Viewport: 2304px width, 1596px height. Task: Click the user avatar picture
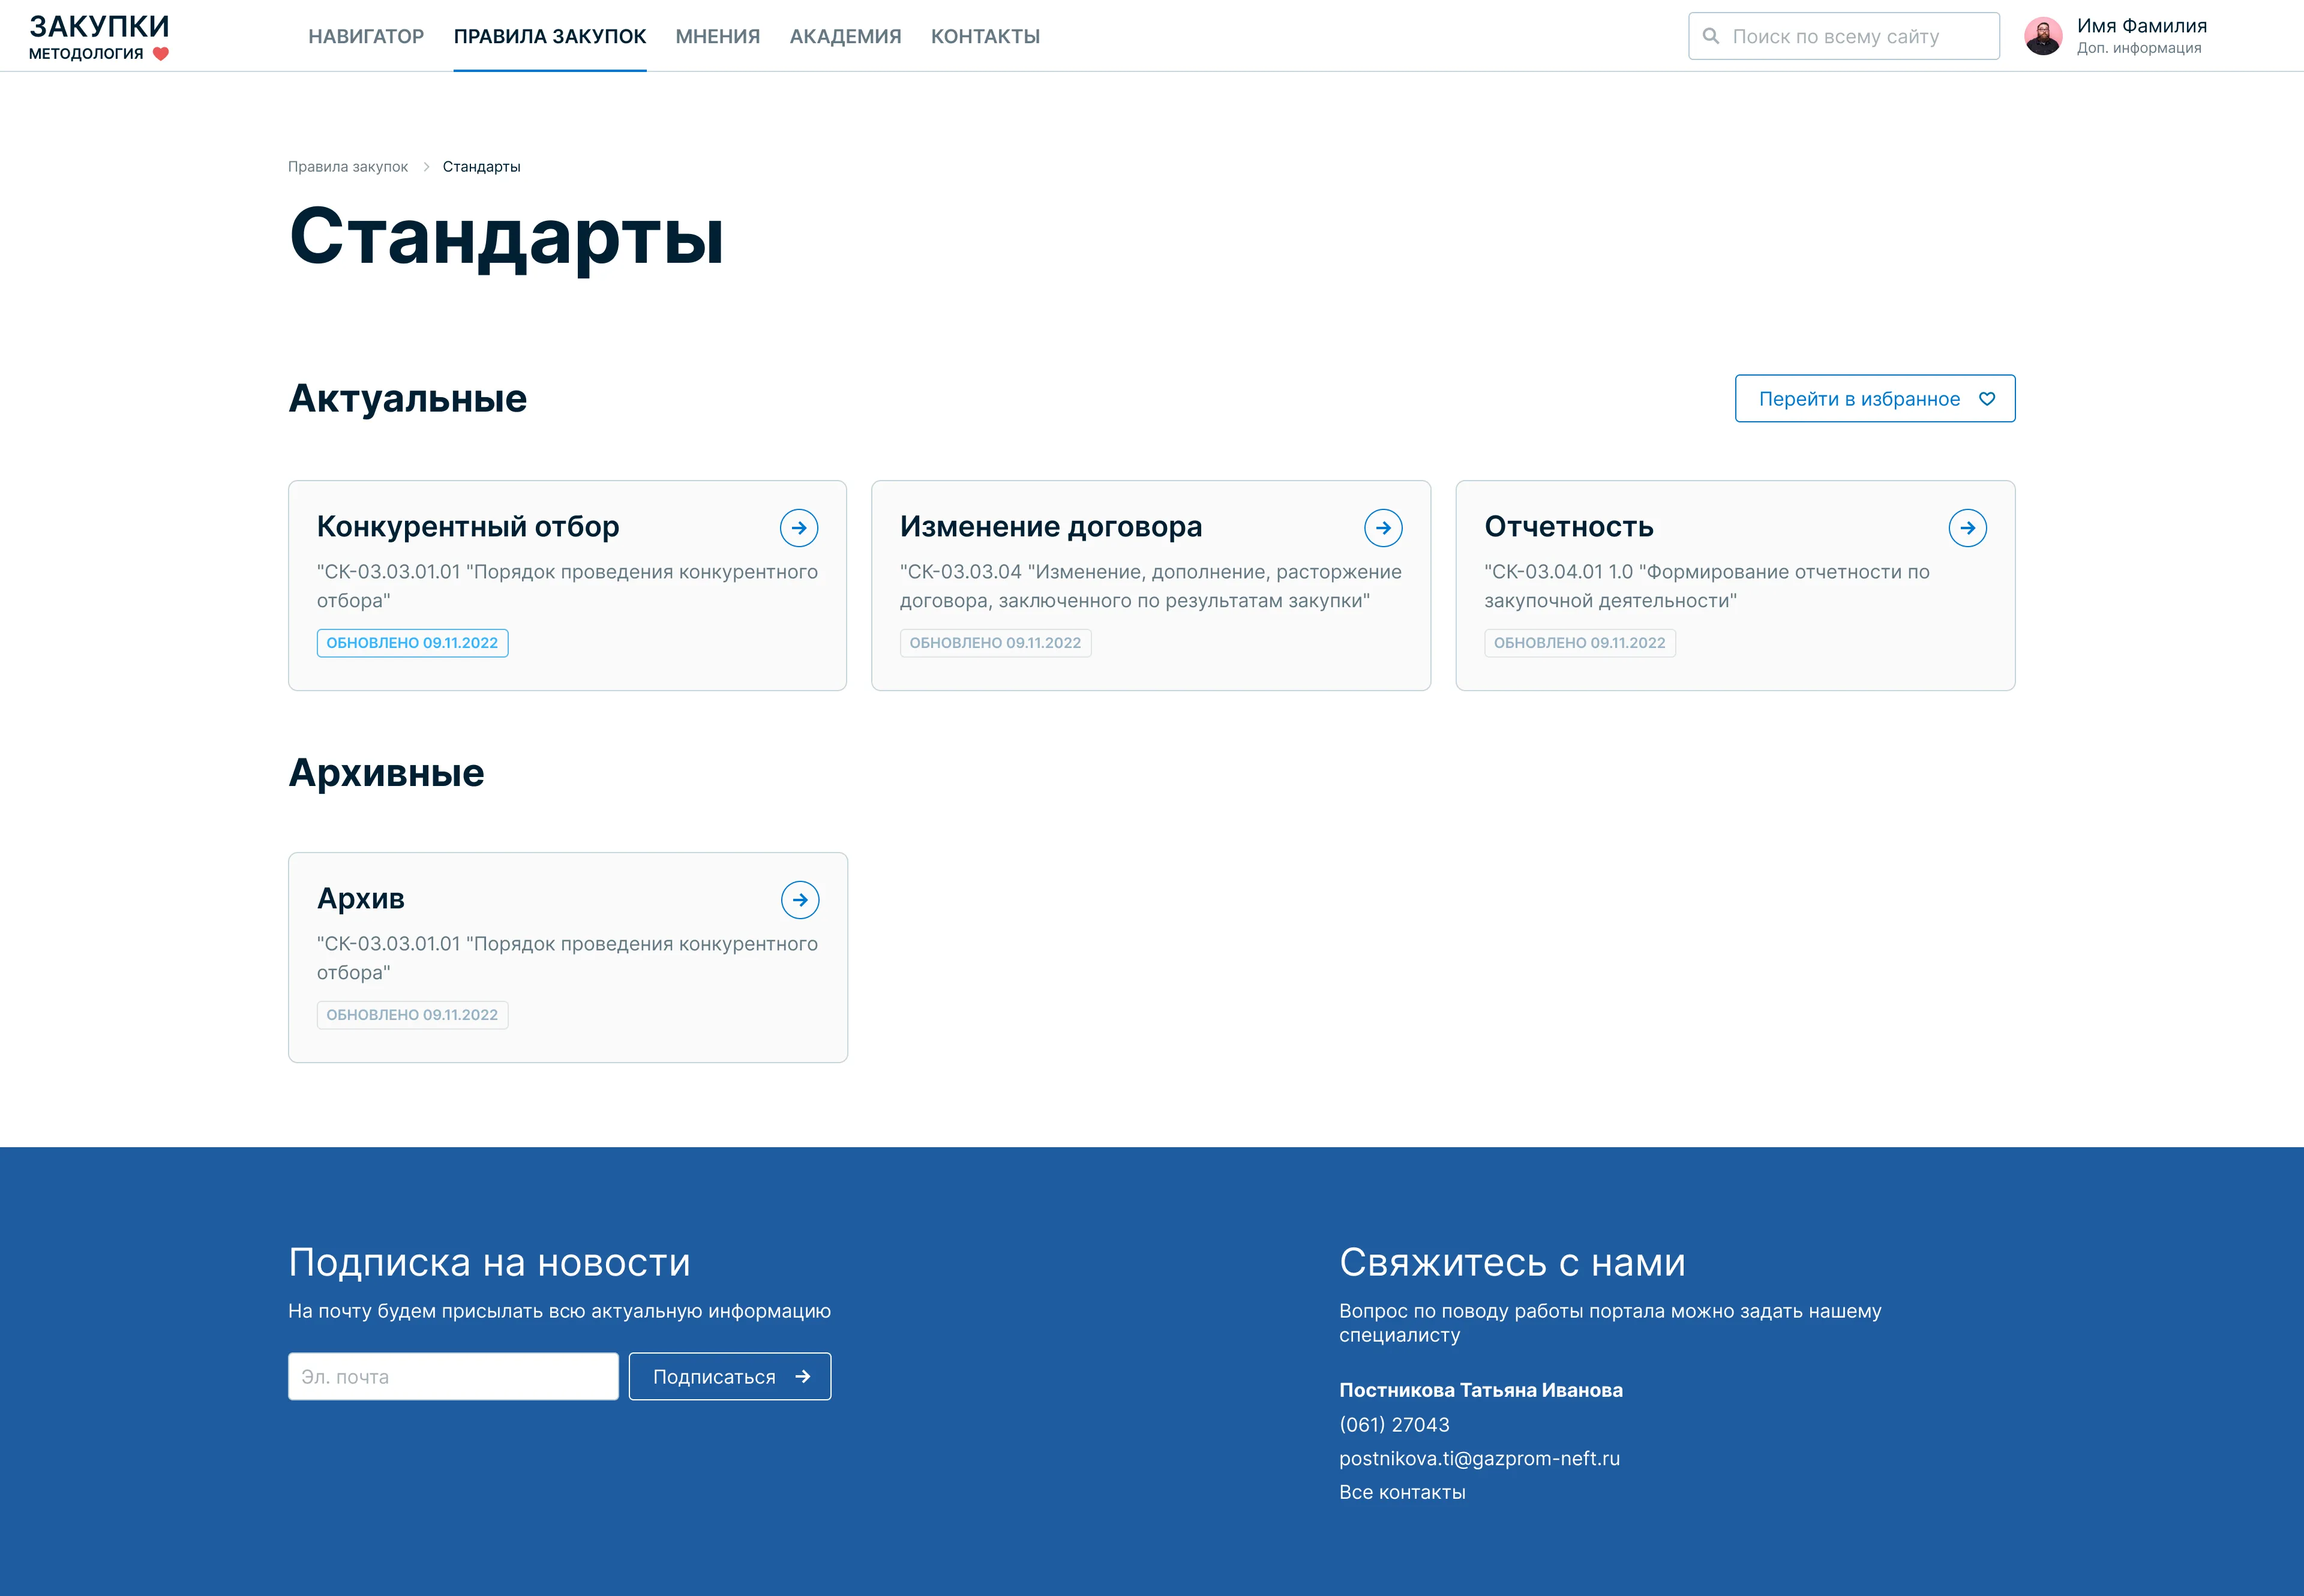pyautogui.click(x=2043, y=36)
